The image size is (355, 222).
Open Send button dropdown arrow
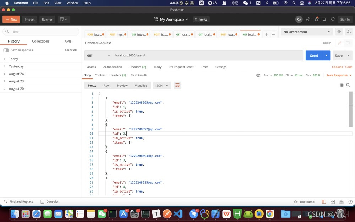[x=326, y=55]
